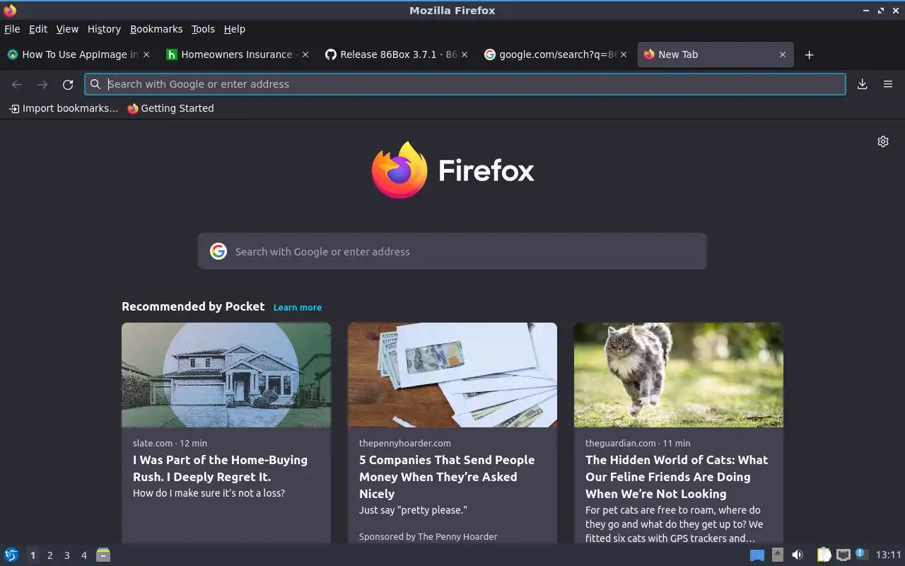Close the google.com/search tab

click(x=624, y=54)
